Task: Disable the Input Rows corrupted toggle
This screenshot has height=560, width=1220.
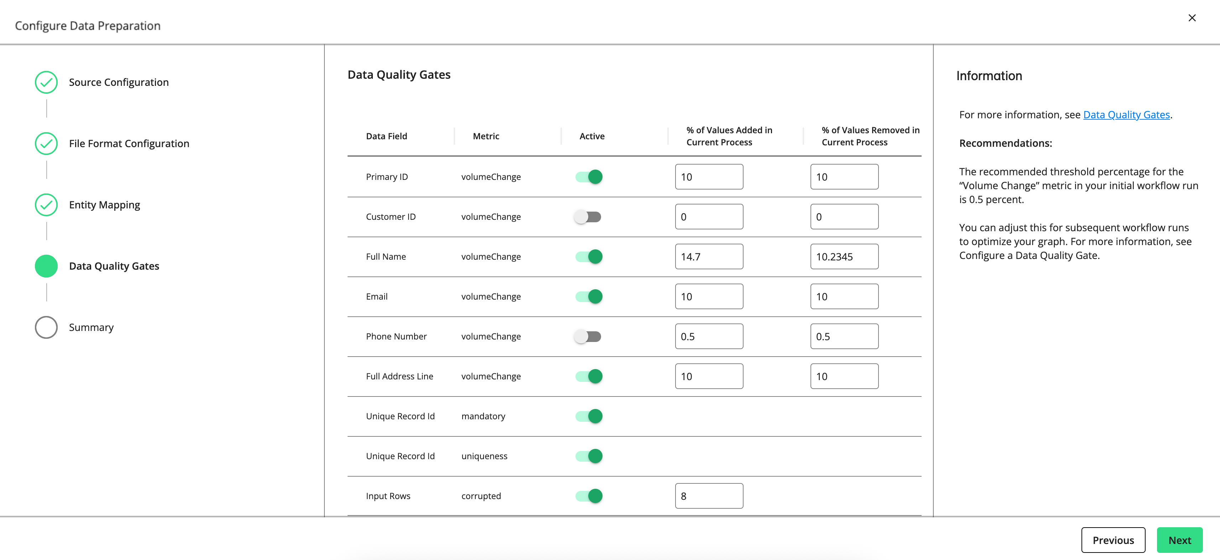Action: [588, 496]
